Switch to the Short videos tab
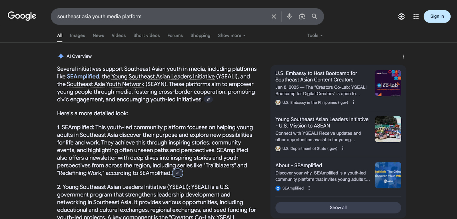 point(147,35)
